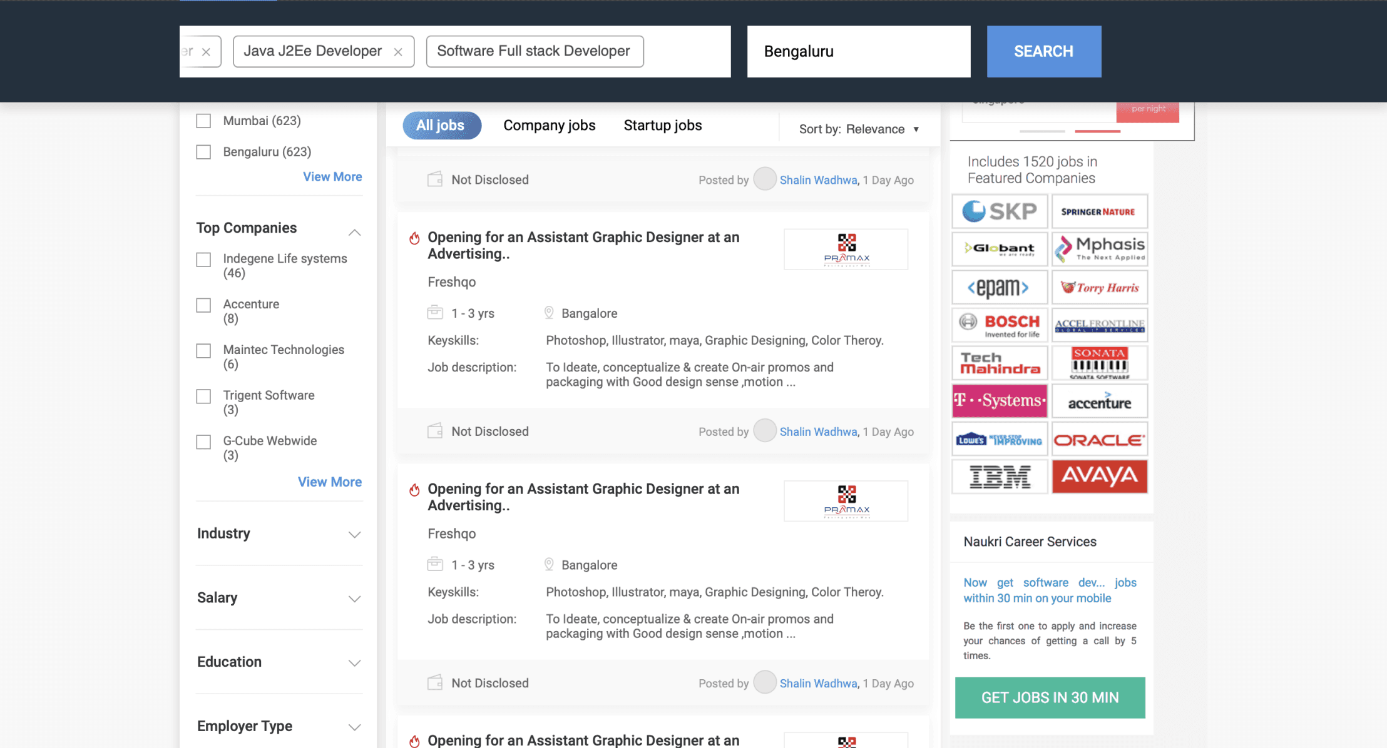This screenshot has width=1387, height=748.
Task: Click the Mphasis featured company logo
Action: (1099, 249)
